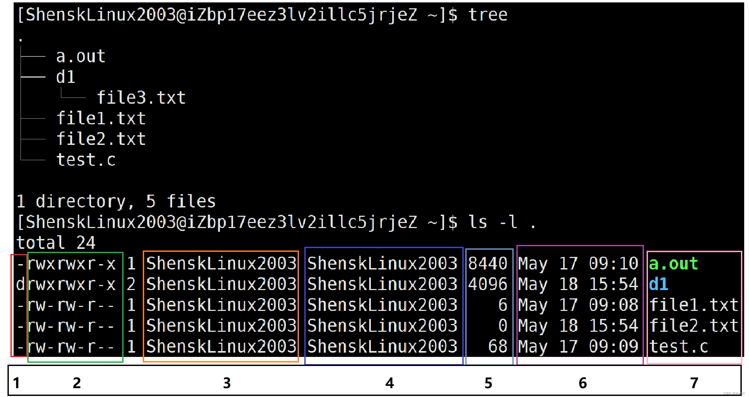Click size '8440' in a.out row
Screen dimensions: 749x397
click(488, 264)
